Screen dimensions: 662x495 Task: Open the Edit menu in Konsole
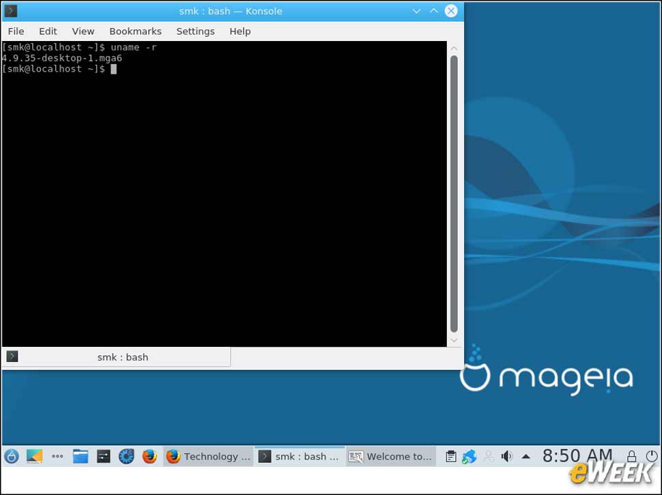click(48, 31)
